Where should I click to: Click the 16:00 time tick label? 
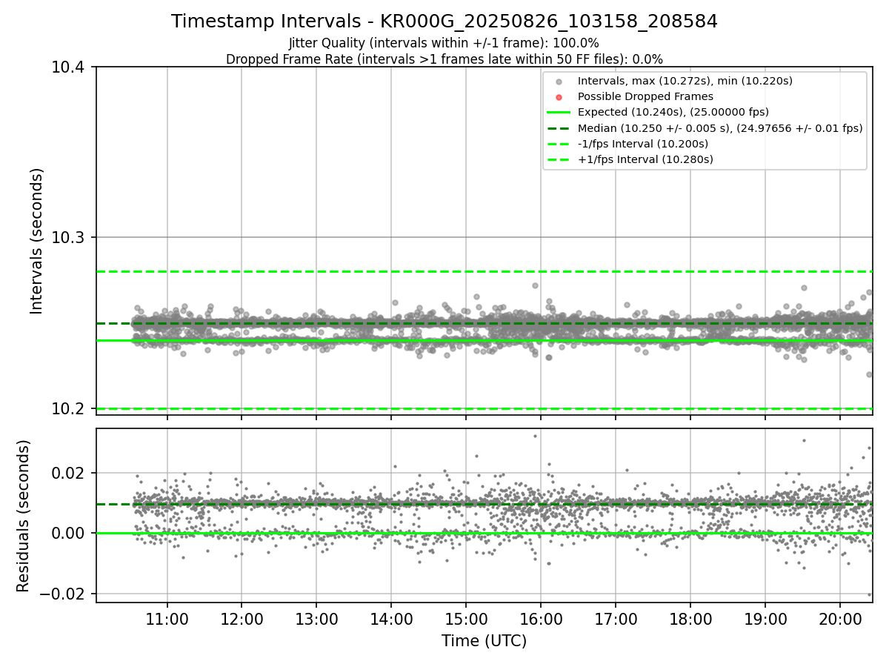point(541,619)
